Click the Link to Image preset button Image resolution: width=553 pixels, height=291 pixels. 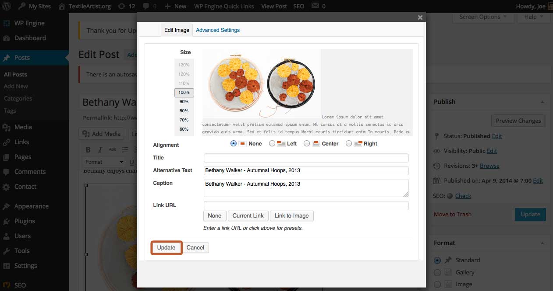click(291, 216)
